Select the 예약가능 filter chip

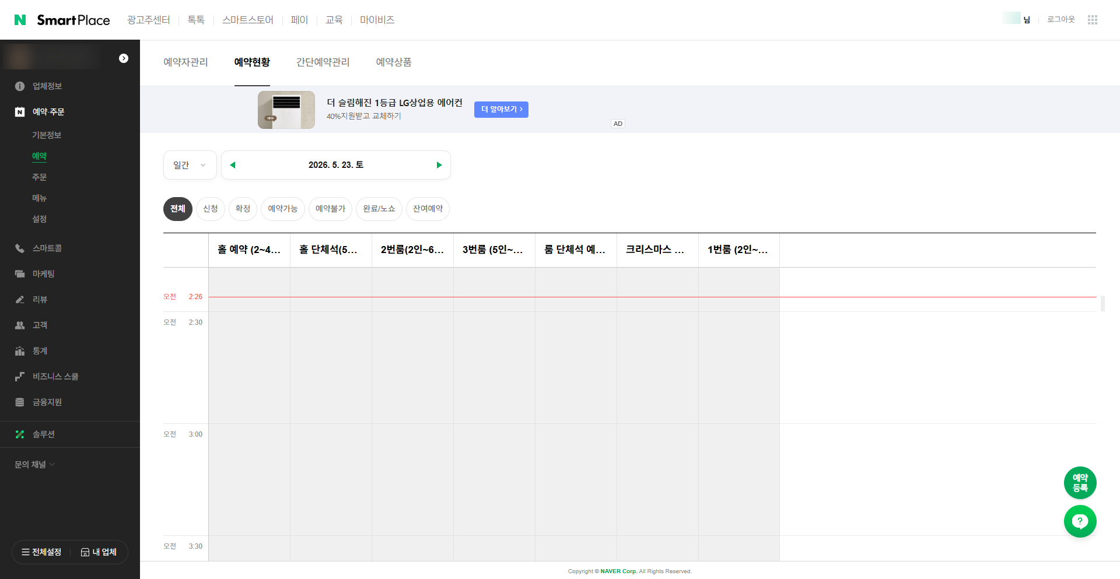[283, 209]
